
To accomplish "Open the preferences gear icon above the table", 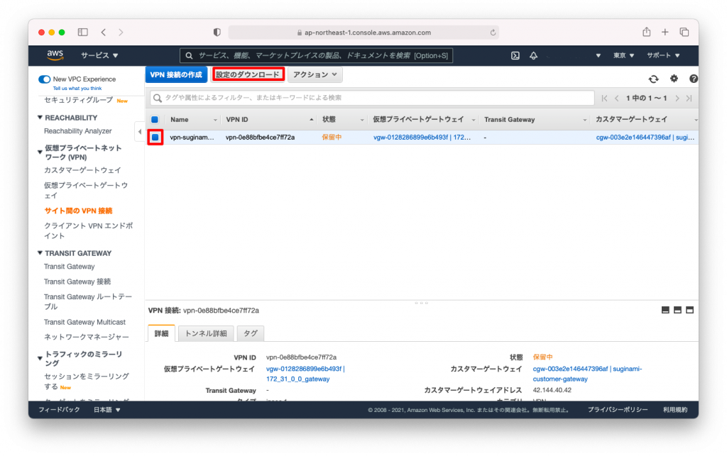I will 674,79.
